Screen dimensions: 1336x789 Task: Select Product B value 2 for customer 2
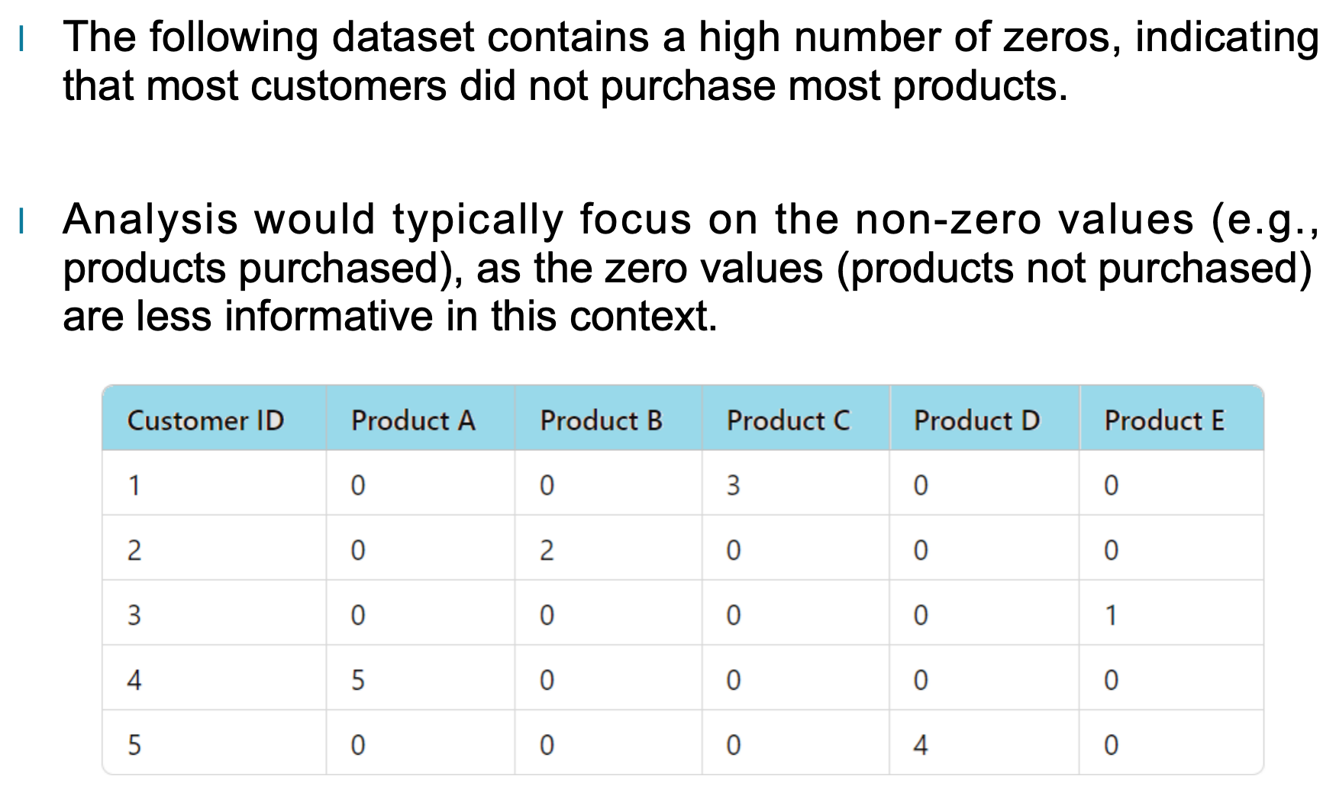point(547,550)
